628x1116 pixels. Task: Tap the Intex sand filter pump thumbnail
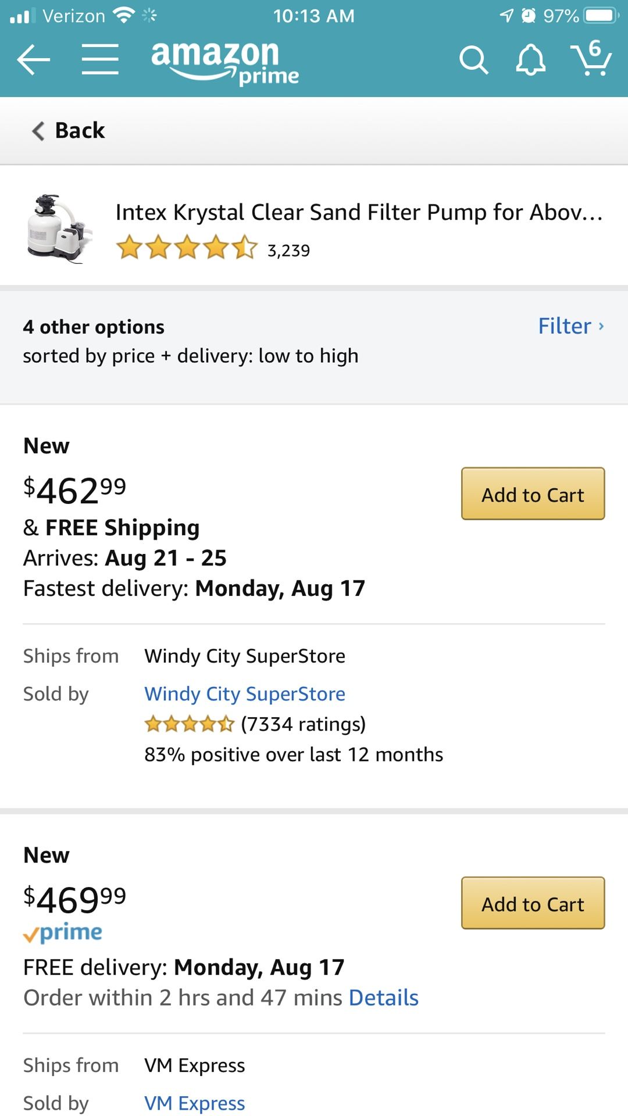tap(59, 229)
